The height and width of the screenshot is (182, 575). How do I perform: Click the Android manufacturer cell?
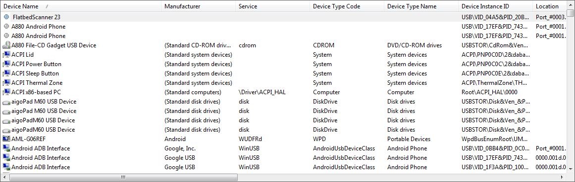click(x=175, y=139)
